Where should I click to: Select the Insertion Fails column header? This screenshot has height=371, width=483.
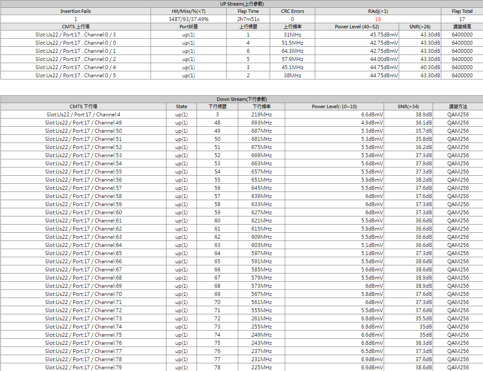(76, 11)
